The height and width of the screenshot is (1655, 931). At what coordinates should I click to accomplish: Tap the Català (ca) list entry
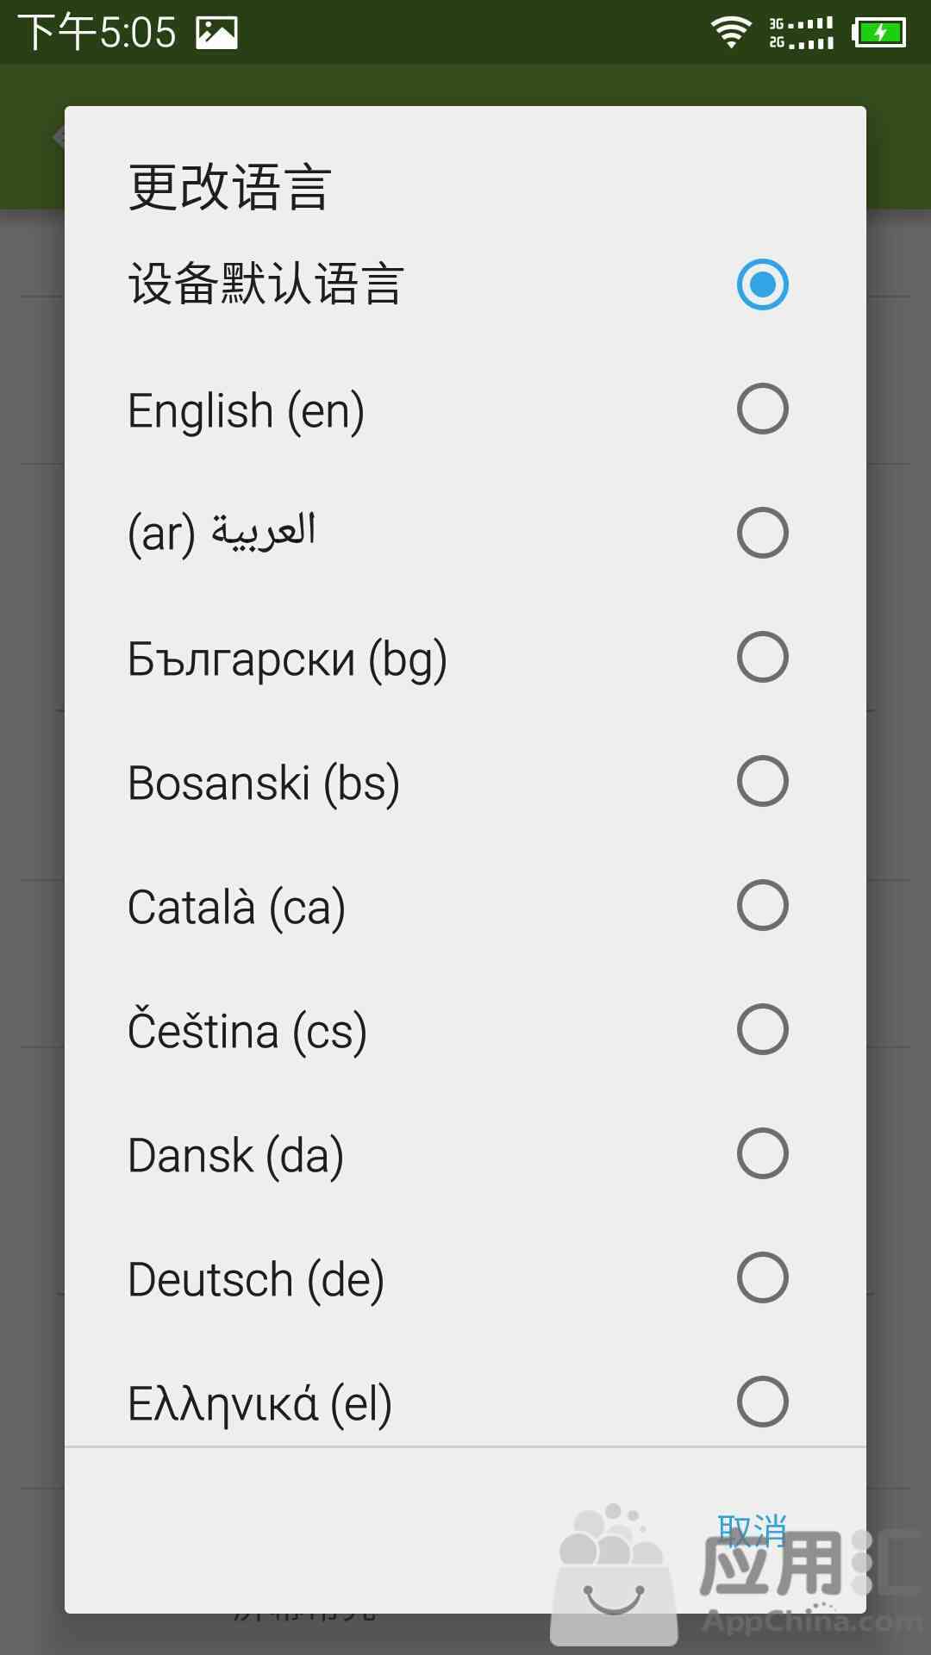point(465,906)
